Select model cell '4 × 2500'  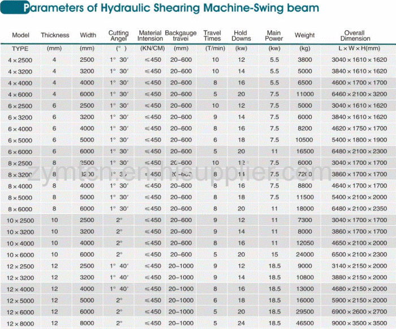[20, 60]
